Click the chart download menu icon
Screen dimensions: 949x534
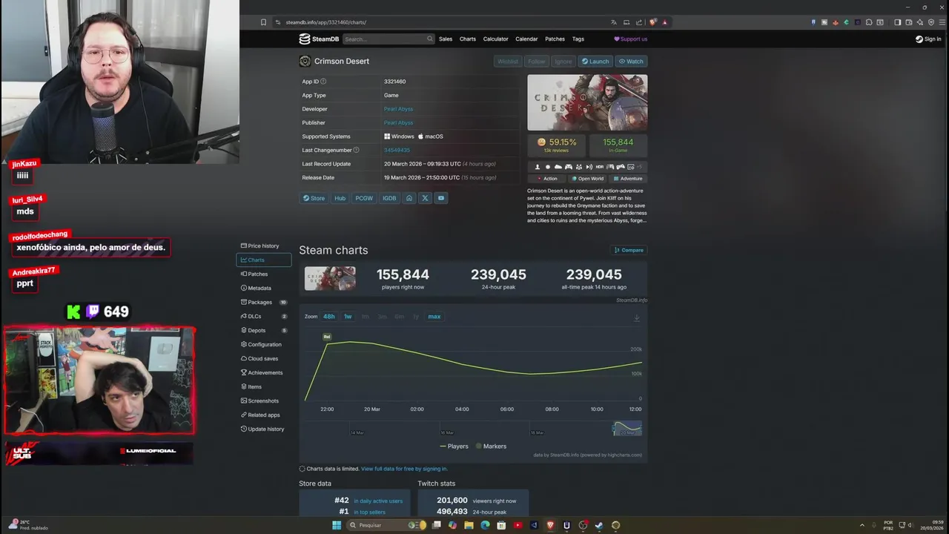636,317
